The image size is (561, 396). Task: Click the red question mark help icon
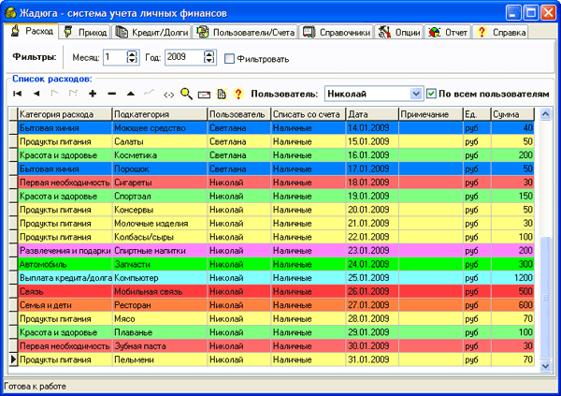pyautogui.click(x=237, y=95)
